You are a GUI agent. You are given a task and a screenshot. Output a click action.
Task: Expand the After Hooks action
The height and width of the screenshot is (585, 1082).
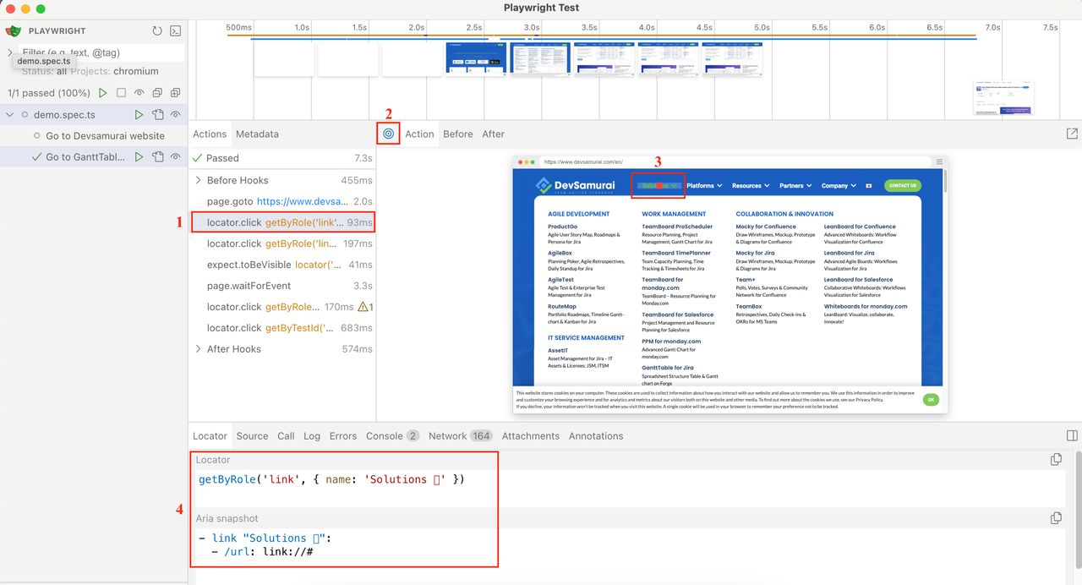[199, 349]
